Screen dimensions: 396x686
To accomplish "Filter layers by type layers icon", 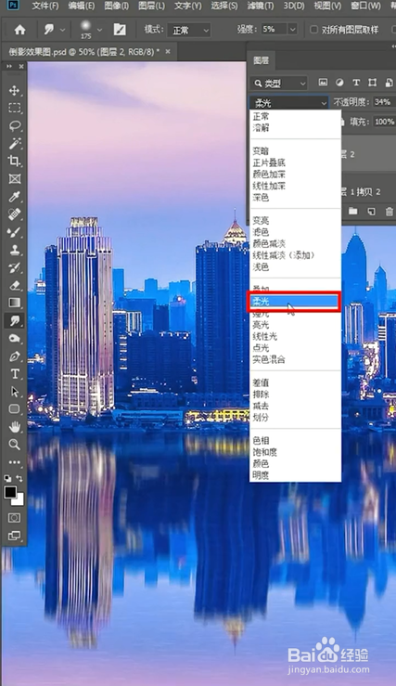I will 356,83.
